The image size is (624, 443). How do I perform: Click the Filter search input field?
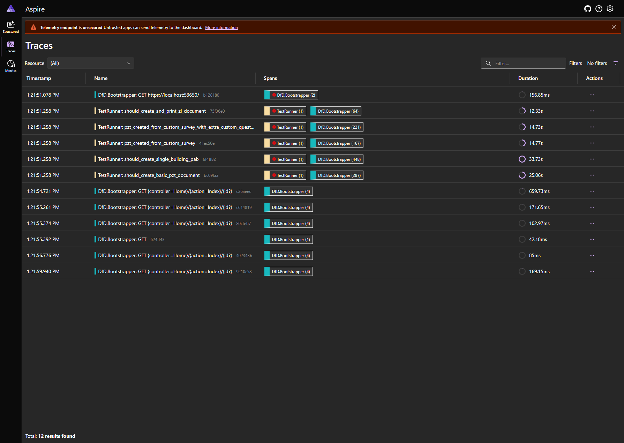click(523, 63)
